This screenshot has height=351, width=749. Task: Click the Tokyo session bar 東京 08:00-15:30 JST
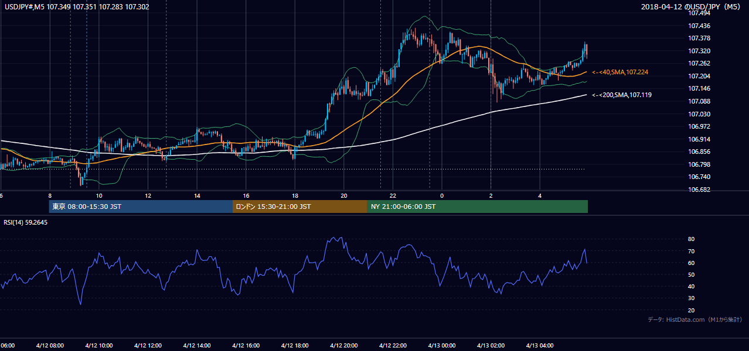point(141,207)
